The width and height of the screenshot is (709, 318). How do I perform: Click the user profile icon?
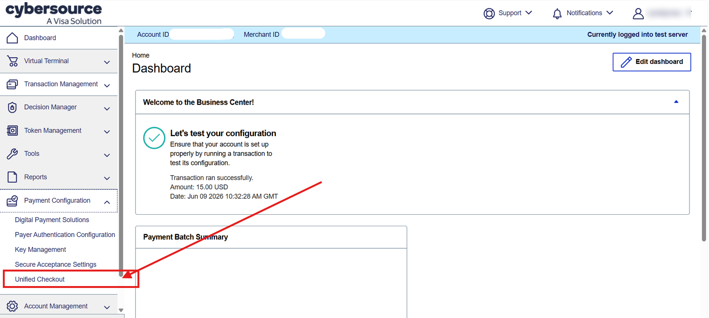[638, 14]
